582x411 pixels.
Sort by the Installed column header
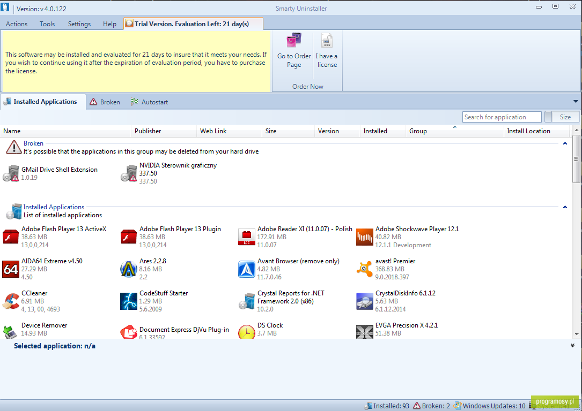tap(382, 131)
